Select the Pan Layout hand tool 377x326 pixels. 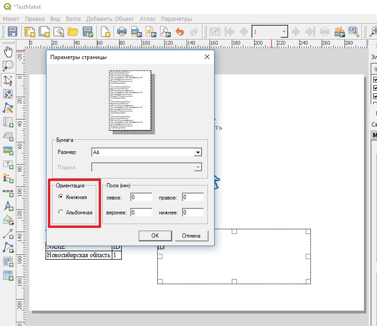8,51
